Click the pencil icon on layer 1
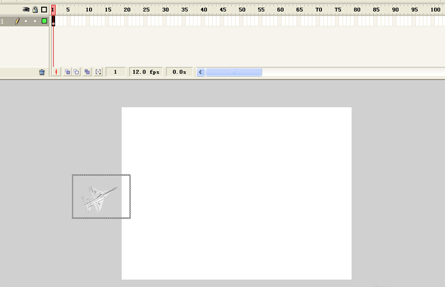Image resolution: width=445 pixels, height=287 pixels. click(x=17, y=21)
